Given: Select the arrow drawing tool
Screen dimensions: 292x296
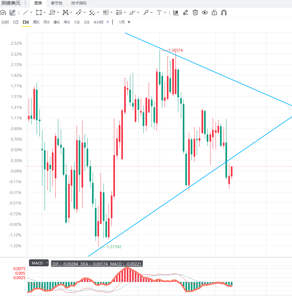Looking at the screenshot, I should (146, 13).
